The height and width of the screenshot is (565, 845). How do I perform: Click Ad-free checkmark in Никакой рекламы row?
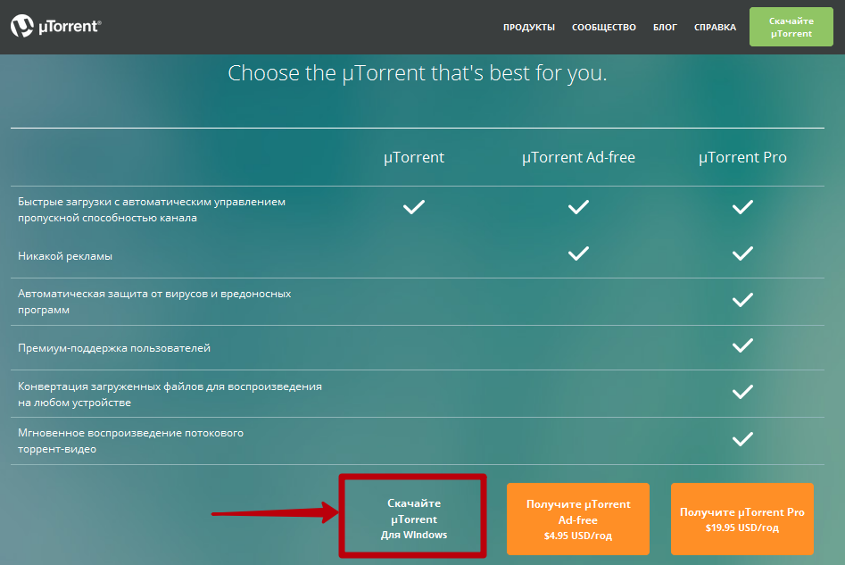click(578, 253)
